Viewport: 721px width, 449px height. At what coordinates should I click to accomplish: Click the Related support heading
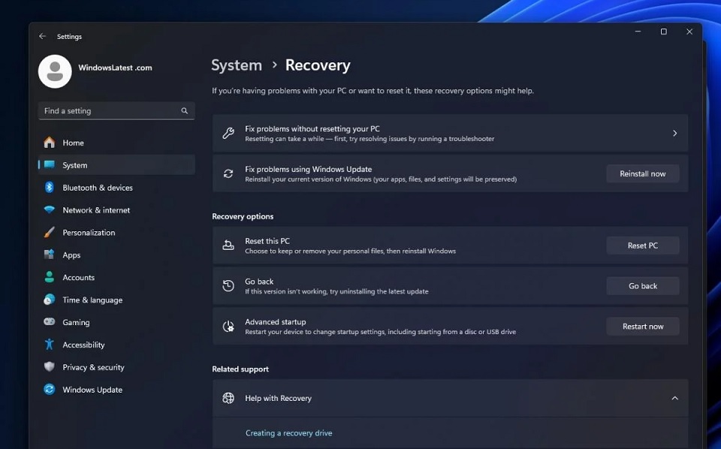240,369
